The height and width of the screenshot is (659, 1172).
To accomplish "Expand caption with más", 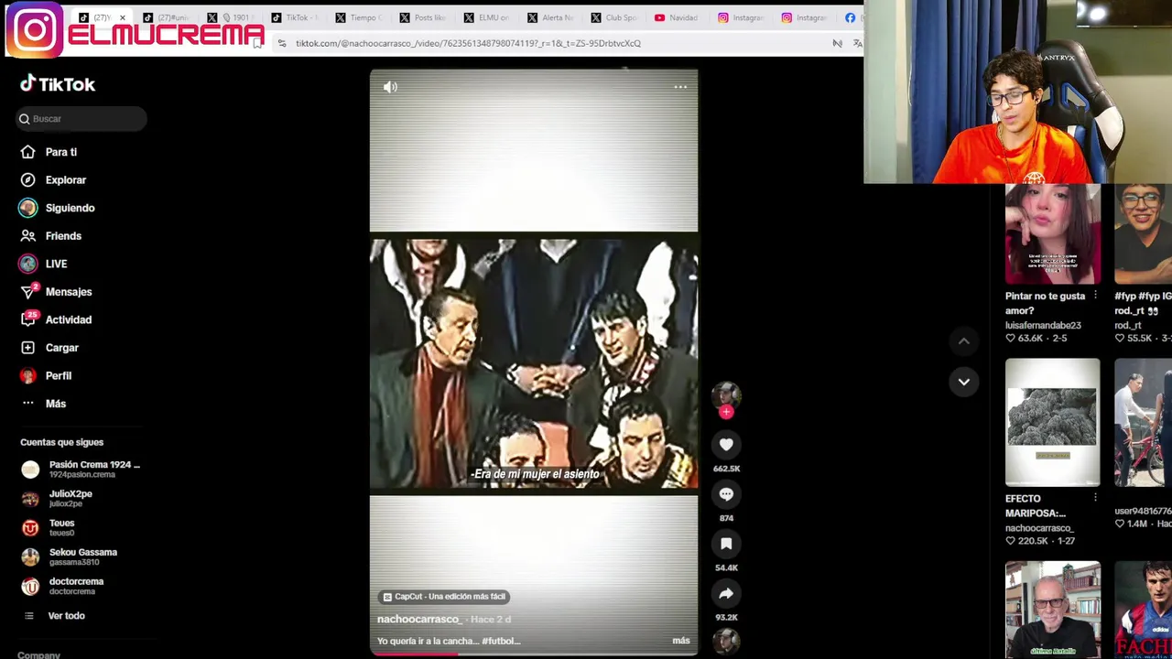I will click(681, 641).
